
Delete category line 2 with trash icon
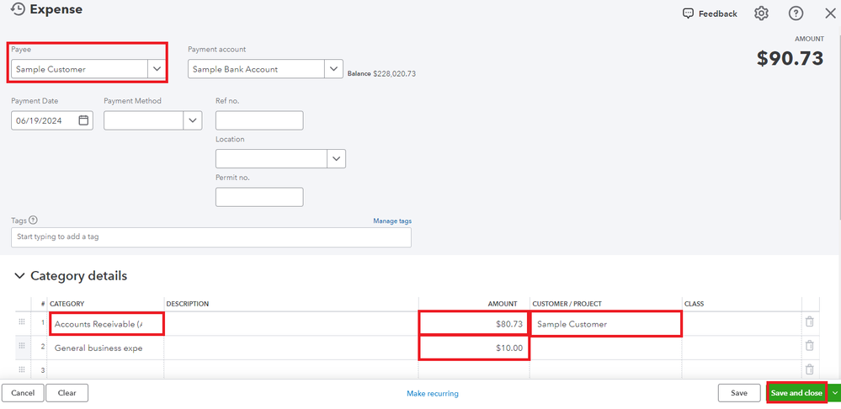coord(809,346)
